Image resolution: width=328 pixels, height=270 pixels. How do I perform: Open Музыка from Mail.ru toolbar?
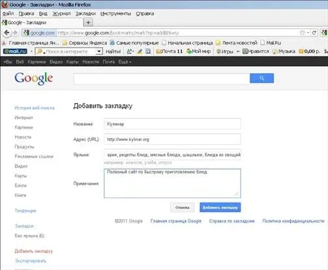284,52
